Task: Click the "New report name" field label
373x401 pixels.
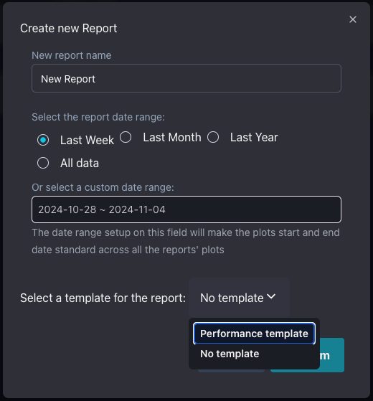Action: [x=72, y=55]
